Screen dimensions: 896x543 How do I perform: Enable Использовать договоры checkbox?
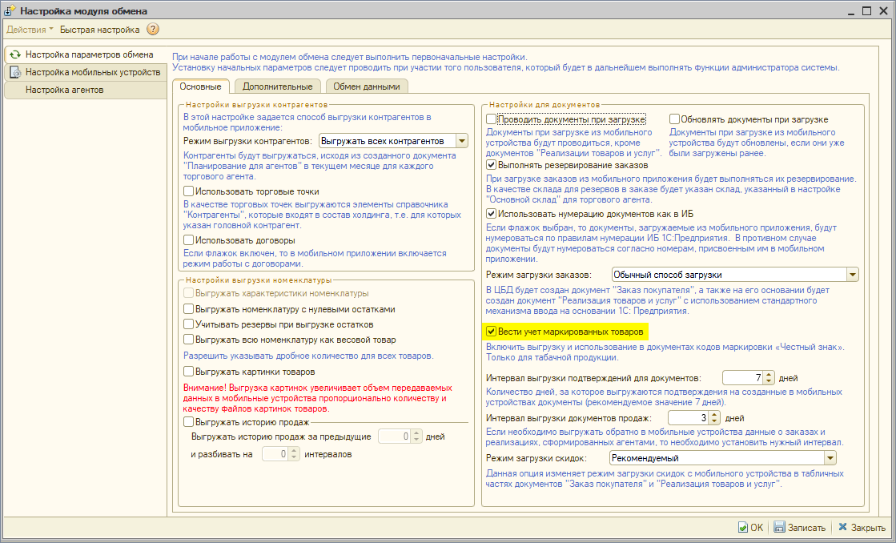pos(189,240)
